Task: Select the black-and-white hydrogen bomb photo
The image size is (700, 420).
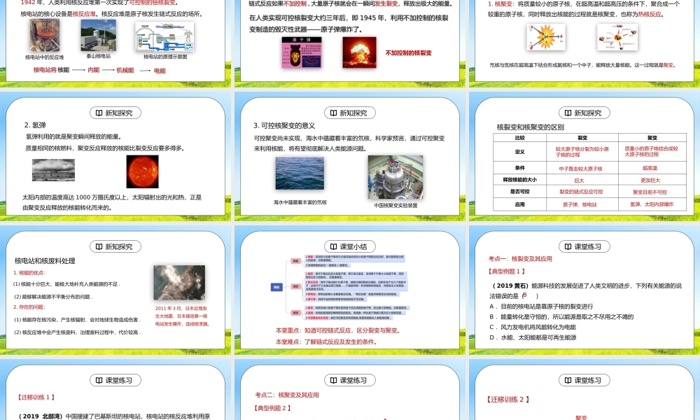Action: point(54,170)
